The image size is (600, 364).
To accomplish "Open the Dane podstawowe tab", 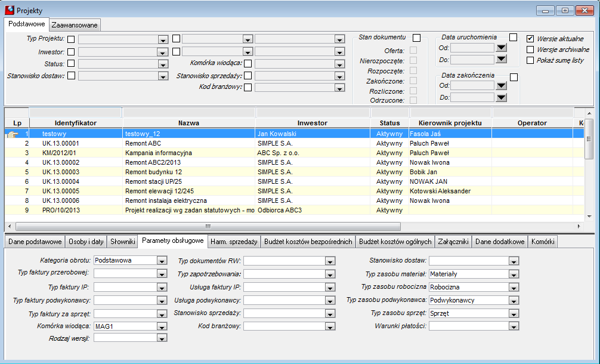I will (x=35, y=242).
